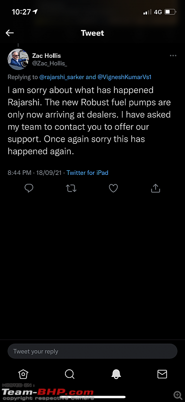The image size is (185, 402).
Task: Tap the @Zac_Hollis_ handle
Action: coord(49,63)
